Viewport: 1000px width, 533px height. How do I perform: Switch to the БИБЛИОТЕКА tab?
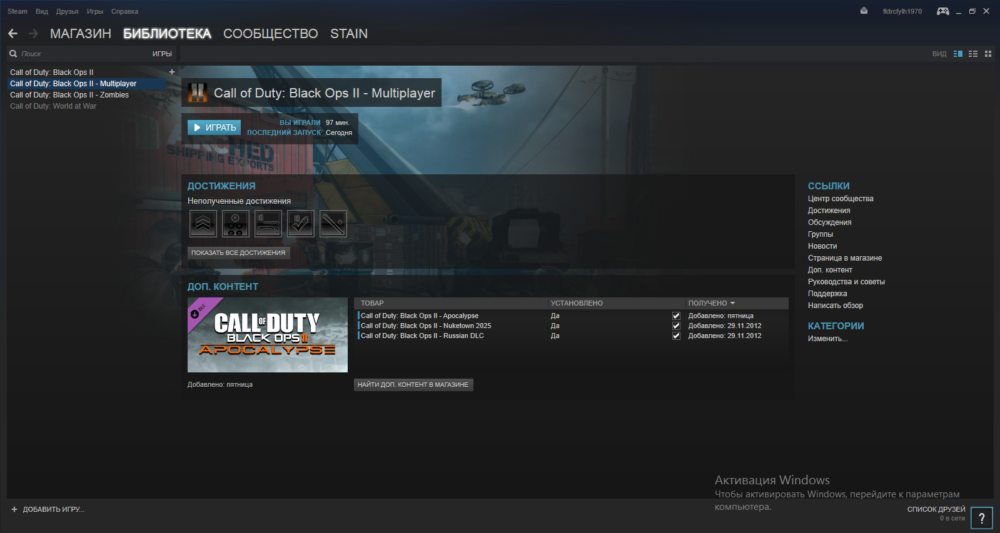coord(167,34)
